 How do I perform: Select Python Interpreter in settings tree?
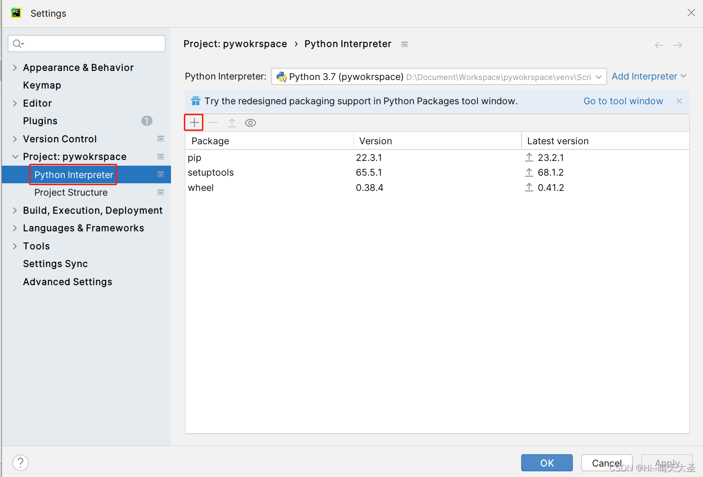74,175
